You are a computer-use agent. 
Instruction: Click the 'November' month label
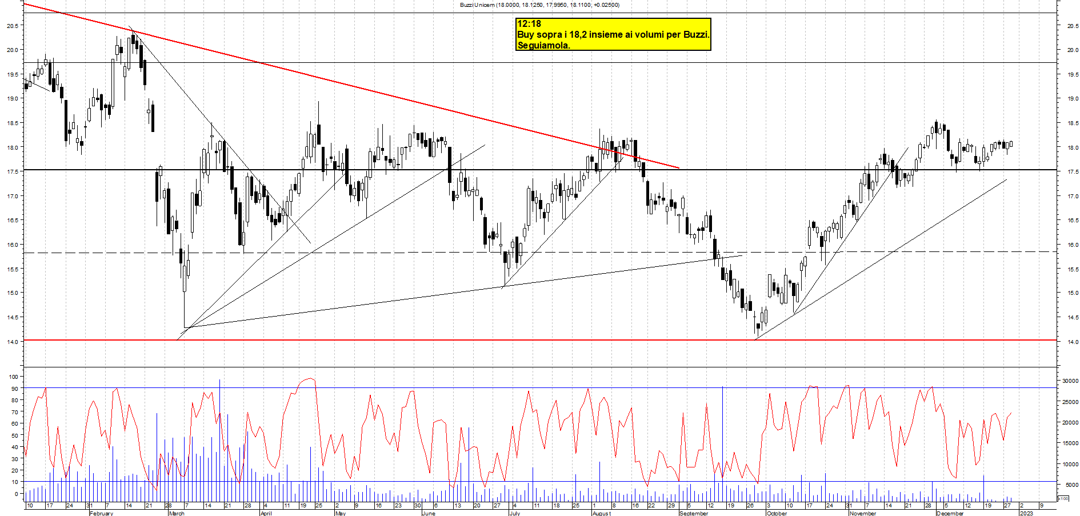pos(862,513)
